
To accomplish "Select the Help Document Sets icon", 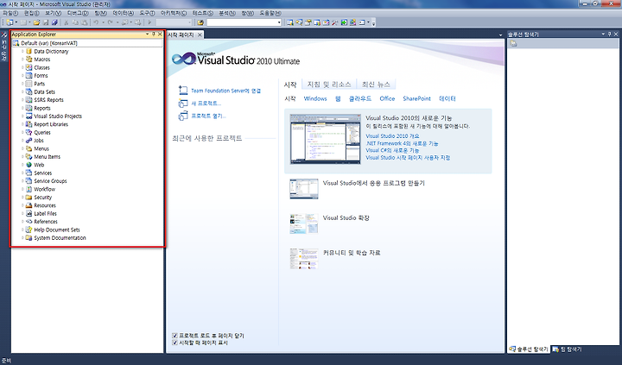I will (29, 230).
